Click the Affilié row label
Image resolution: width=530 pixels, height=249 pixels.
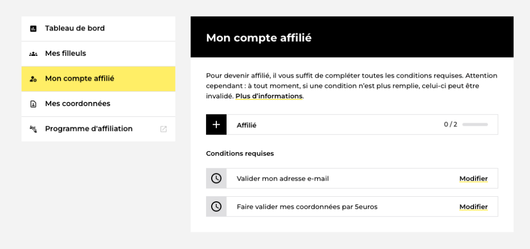246,125
